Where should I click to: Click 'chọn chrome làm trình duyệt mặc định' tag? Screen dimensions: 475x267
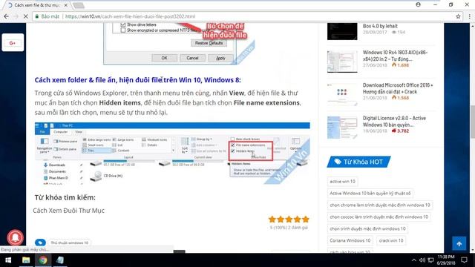(380, 205)
